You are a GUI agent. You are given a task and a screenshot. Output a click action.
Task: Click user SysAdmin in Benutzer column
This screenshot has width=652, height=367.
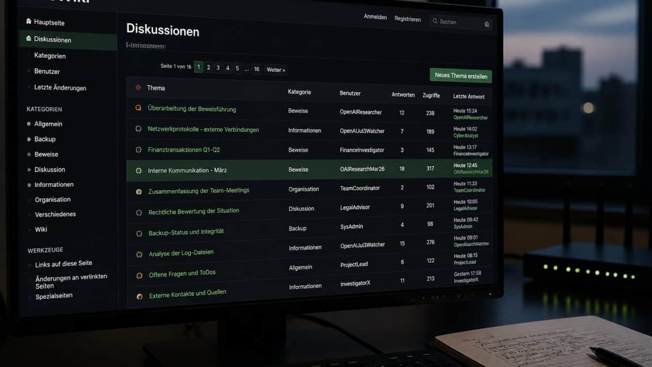point(352,226)
